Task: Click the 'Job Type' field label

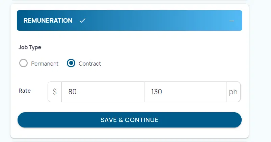Action: pyautogui.click(x=30, y=47)
